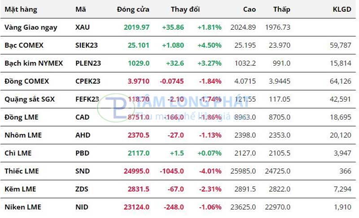Click the Thay đổi column header

click(x=185, y=9)
